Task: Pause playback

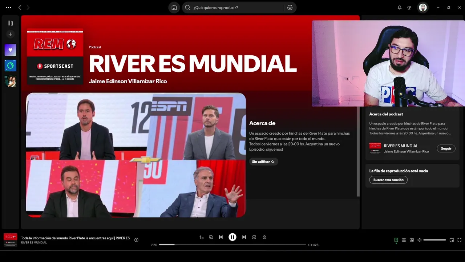Action: click(x=232, y=237)
